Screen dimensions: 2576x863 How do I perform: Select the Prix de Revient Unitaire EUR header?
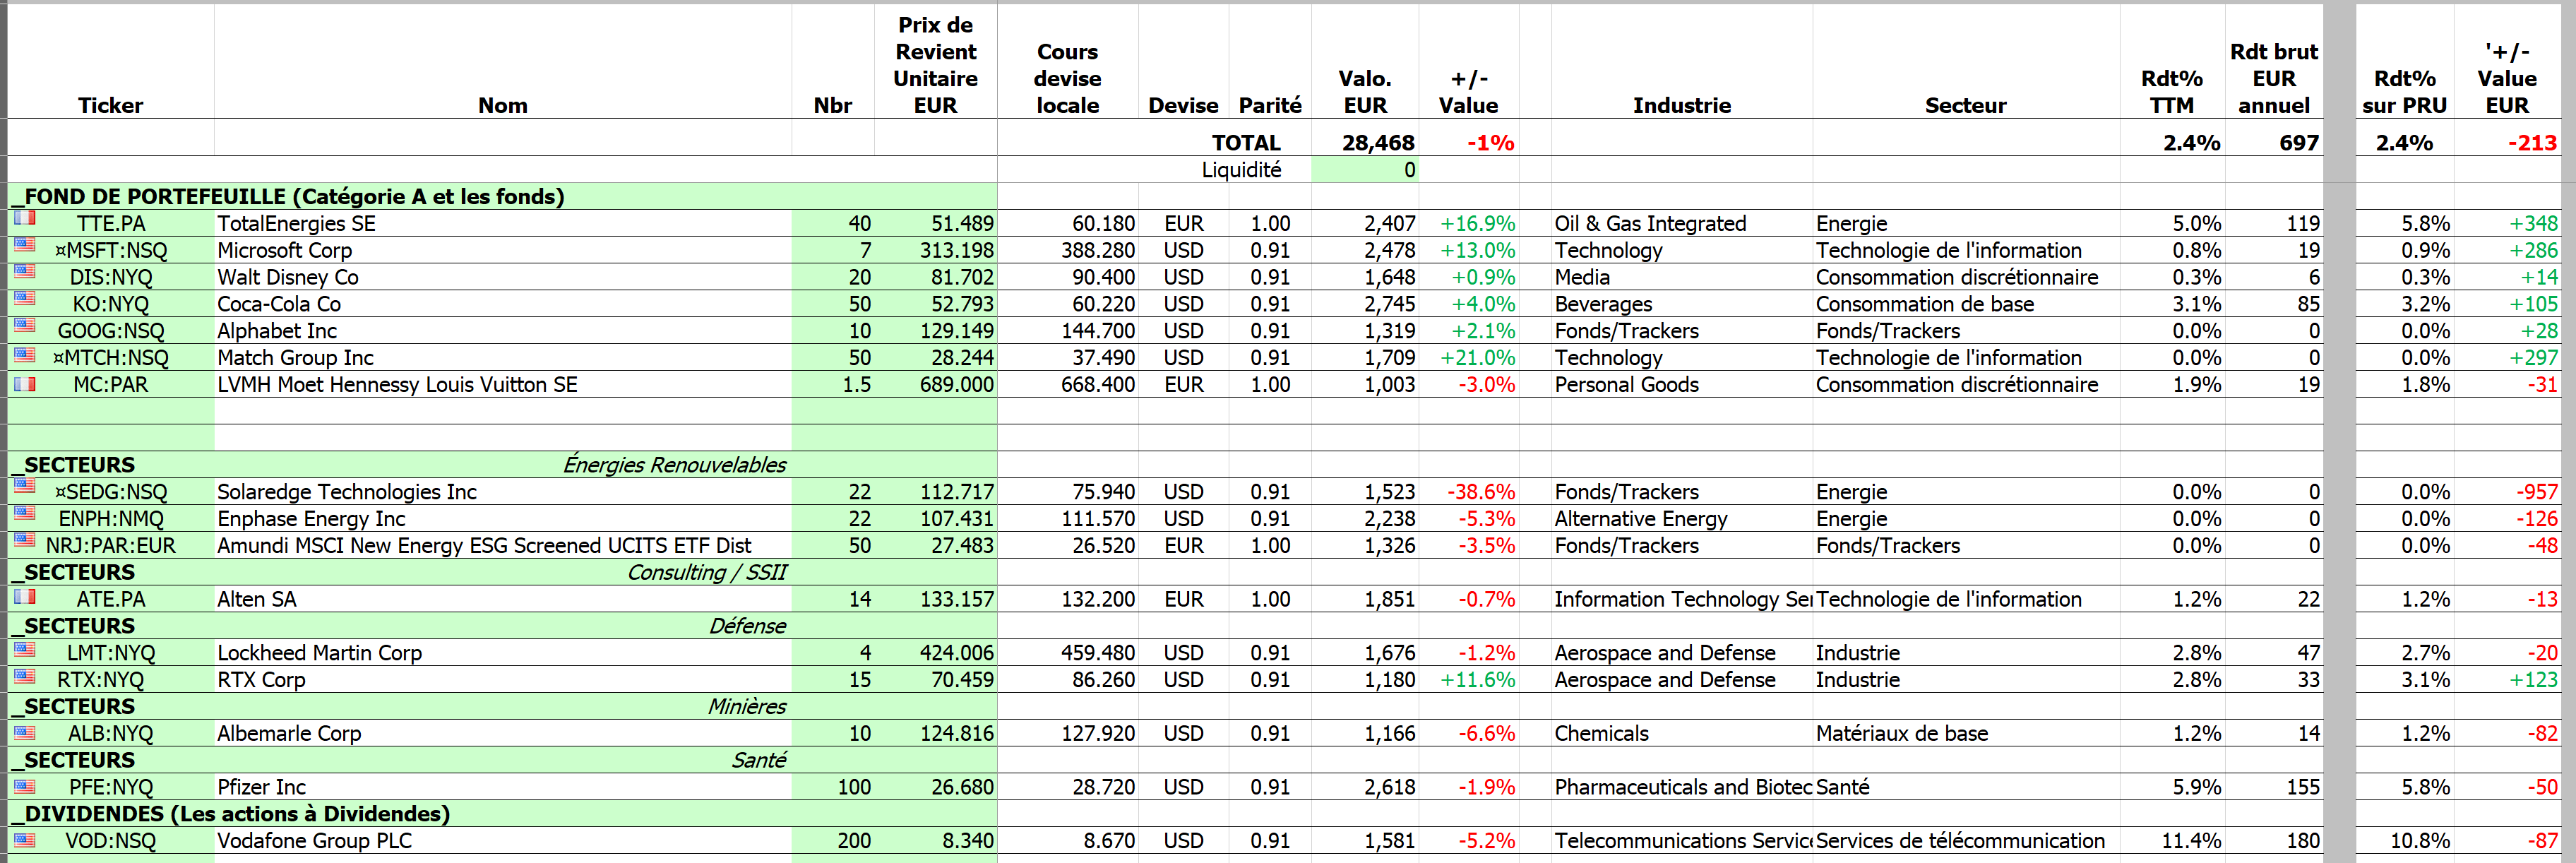[x=935, y=65]
